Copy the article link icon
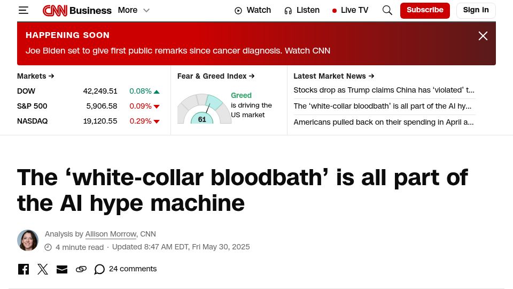 click(81, 269)
